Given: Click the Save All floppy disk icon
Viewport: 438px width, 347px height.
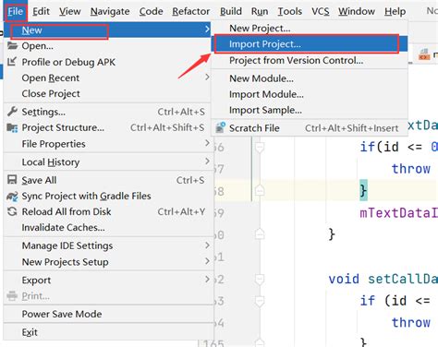Looking at the screenshot, I should tap(12, 180).
